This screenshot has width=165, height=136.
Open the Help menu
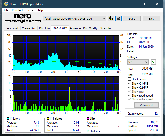[40, 10]
